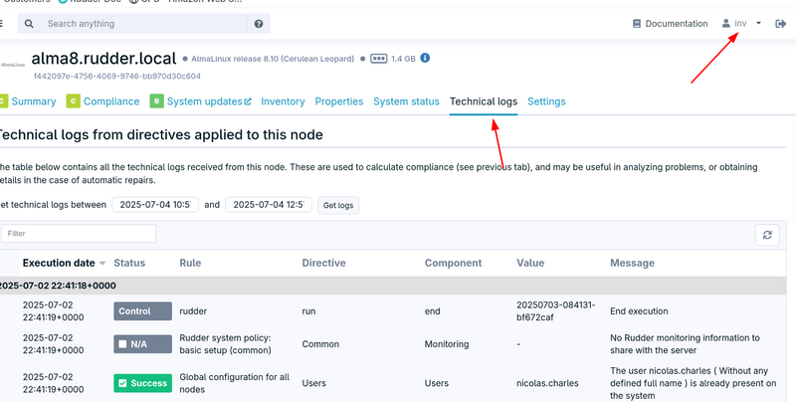Click the 2025-07-02 22:41:18+0000 group row
This screenshot has height=402, width=796.
tap(391, 286)
